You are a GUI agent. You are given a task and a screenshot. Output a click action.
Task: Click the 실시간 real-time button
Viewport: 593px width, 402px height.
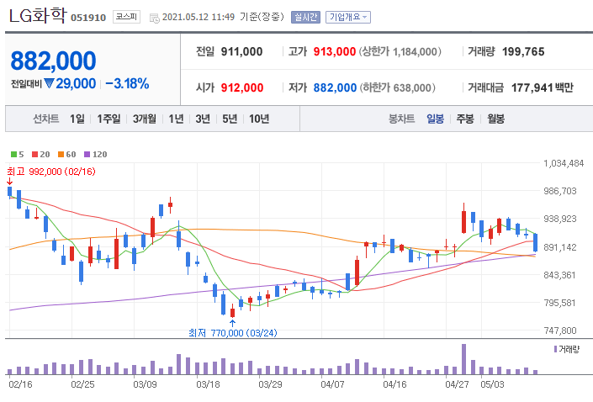(x=305, y=17)
